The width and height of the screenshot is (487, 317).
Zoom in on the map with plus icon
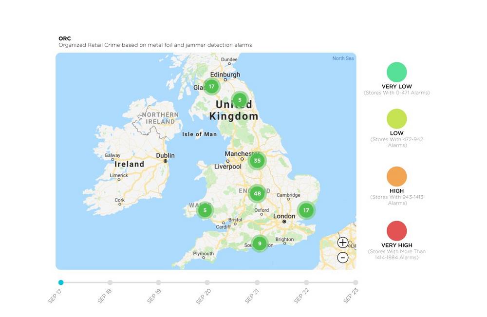coord(342,242)
